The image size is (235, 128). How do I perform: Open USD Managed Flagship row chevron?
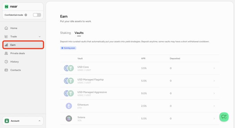[214, 81]
